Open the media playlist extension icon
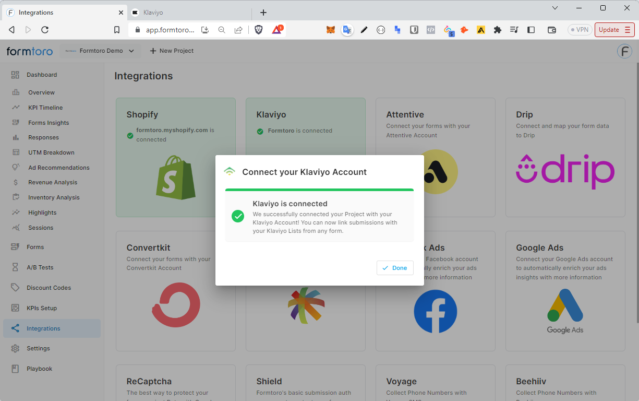Image resolution: width=639 pixels, height=401 pixels. (514, 30)
